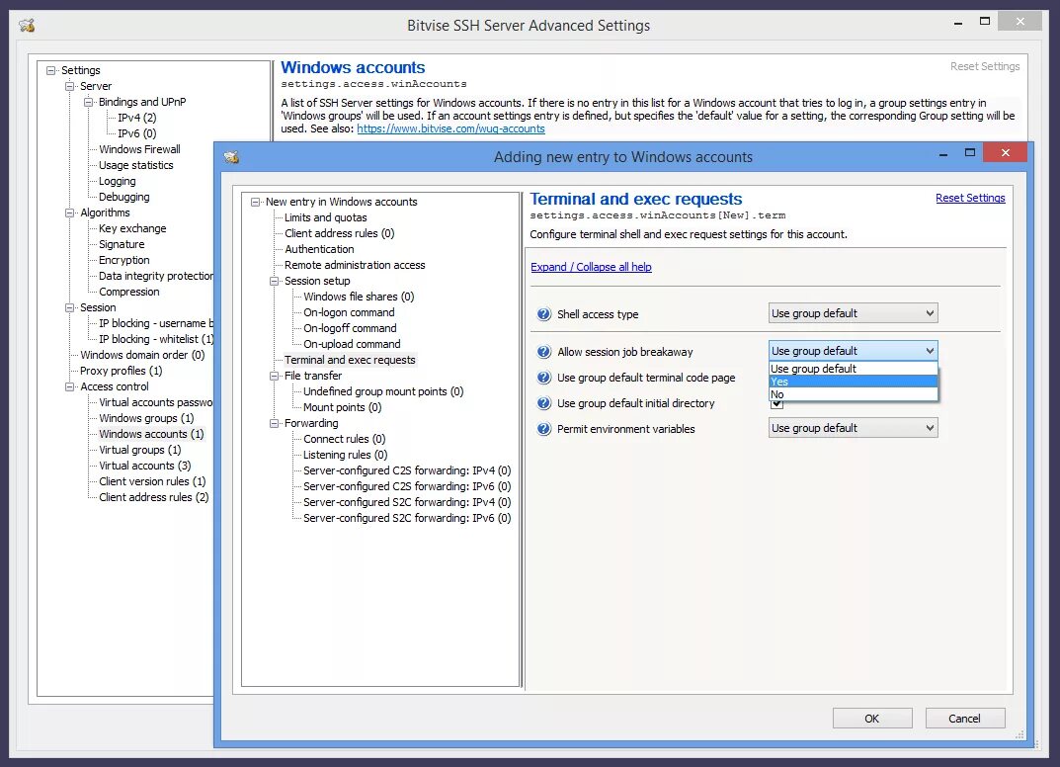Toggle the Use group default initial directory checkbox
Screen dimensions: 1060x767
[776, 404]
